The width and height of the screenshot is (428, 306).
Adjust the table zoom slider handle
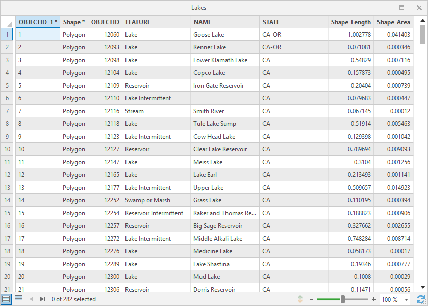pos(343,299)
